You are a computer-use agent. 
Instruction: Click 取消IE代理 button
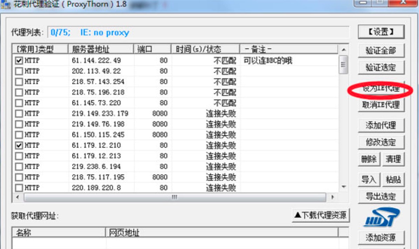[381, 105]
